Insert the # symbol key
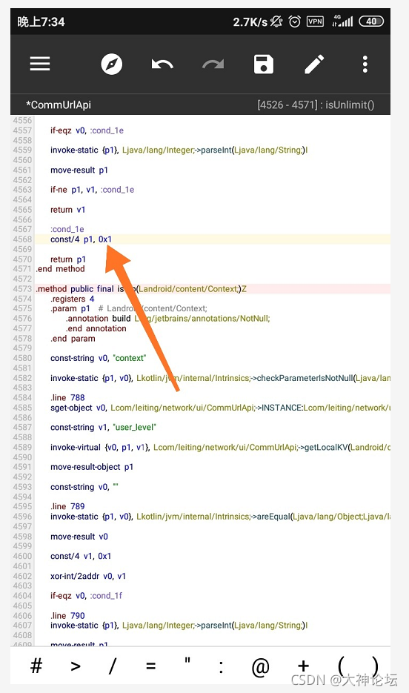Viewport: 409px width, 693px height. tap(36, 665)
